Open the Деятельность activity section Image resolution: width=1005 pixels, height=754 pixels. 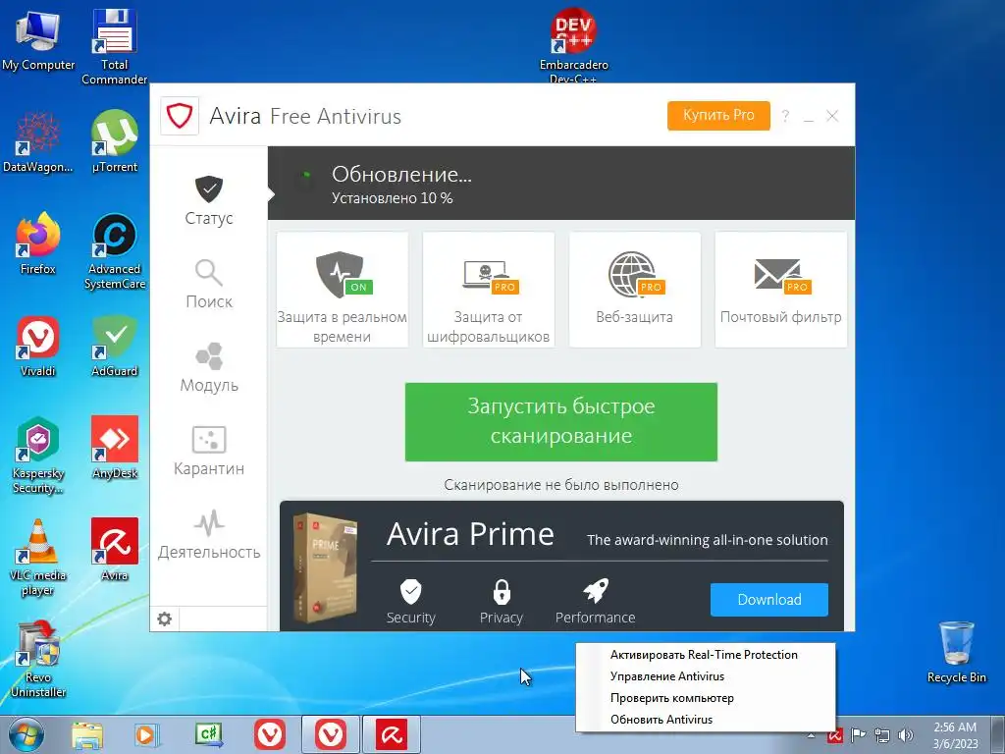click(x=209, y=534)
